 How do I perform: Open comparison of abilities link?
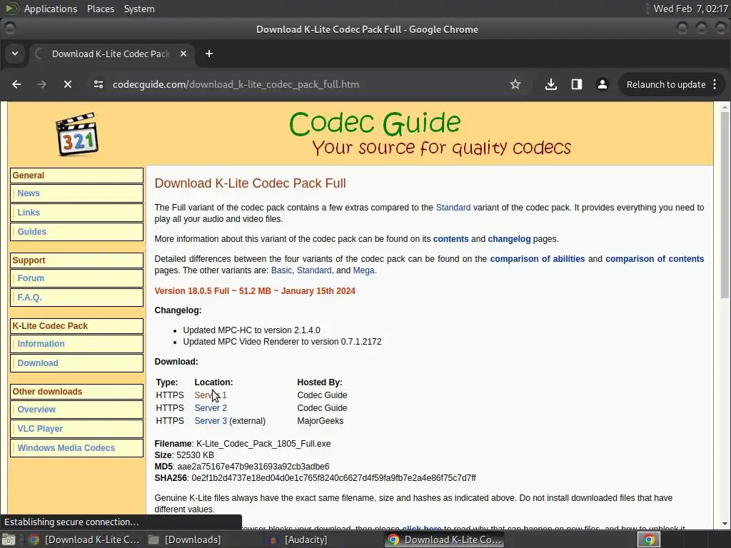point(537,259)
